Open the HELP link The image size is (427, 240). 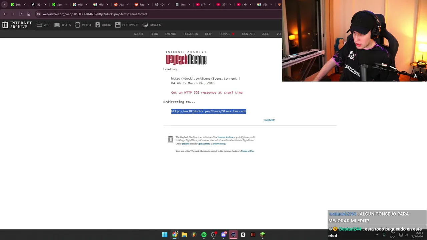(208, 34)
